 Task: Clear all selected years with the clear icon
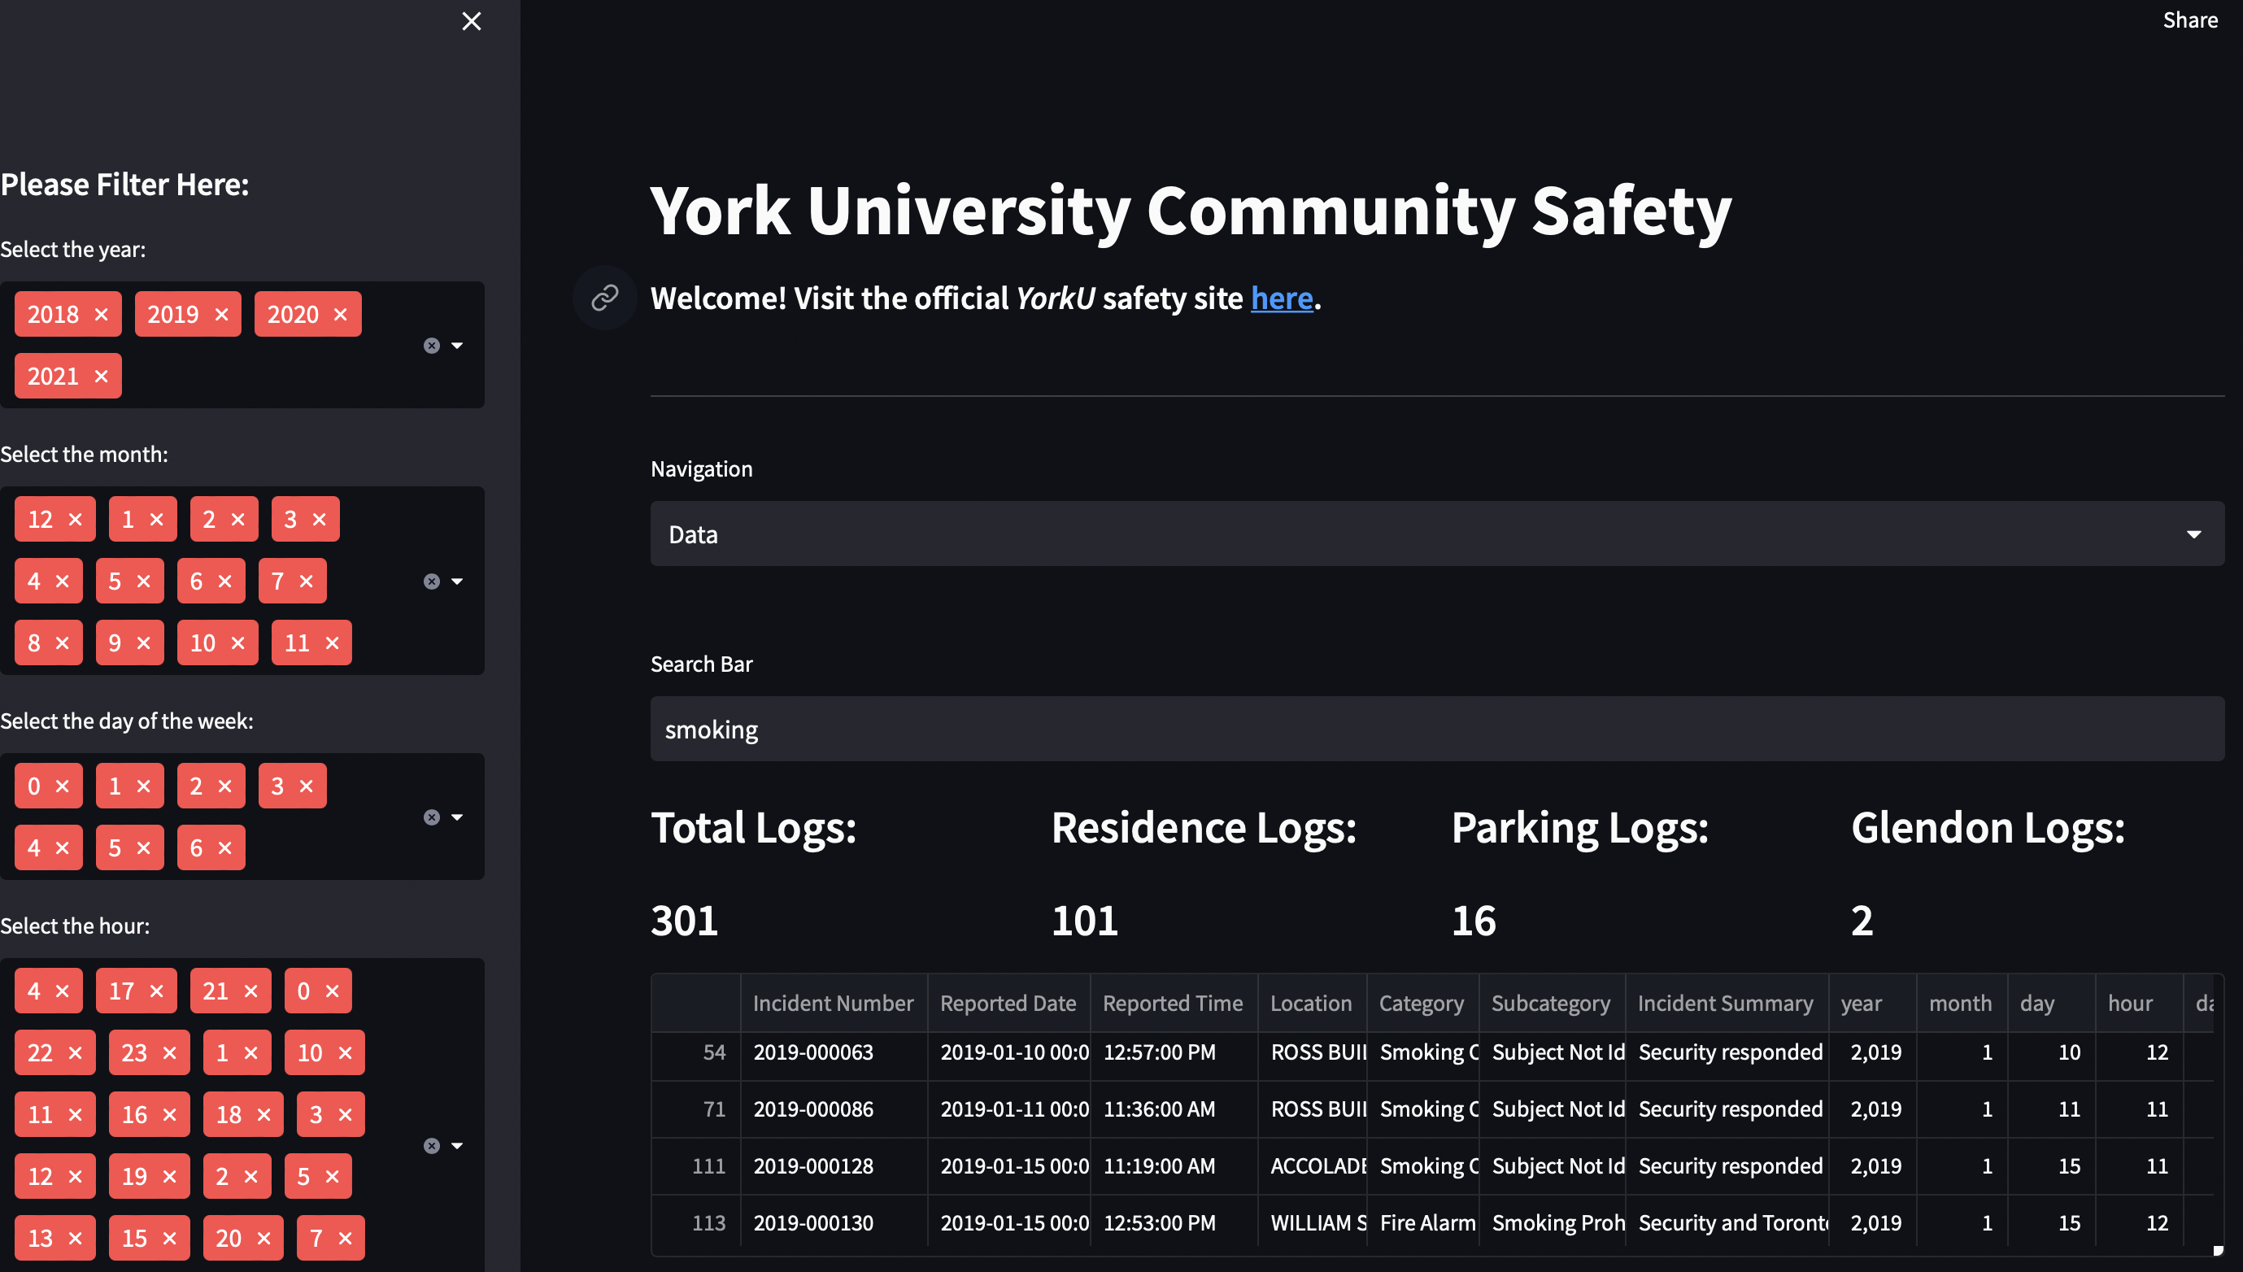coord(432,346)
